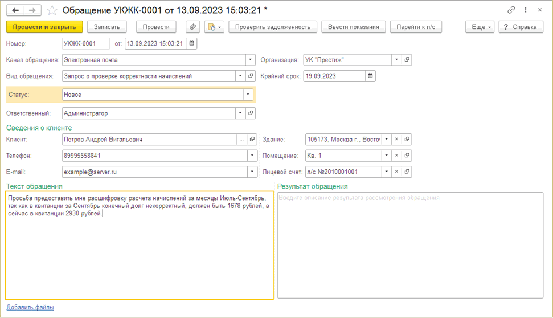Click the back navigation arrow
Screen dimensions: 553x318
tap(15, 10)
